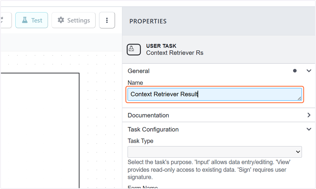Image resolution: width=316 pixels, height=189 pixels.
Task: Click the Task Type label
Action: pos(140,141)
